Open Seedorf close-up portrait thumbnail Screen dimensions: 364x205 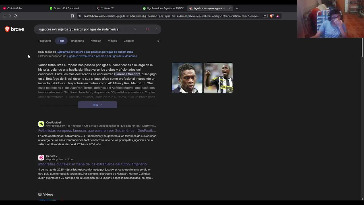pos(187,78)
